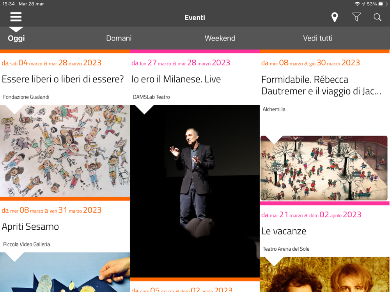Open event Formidabile. Rébecca Dautremer
390x292 pixels.
coord(321,85)
